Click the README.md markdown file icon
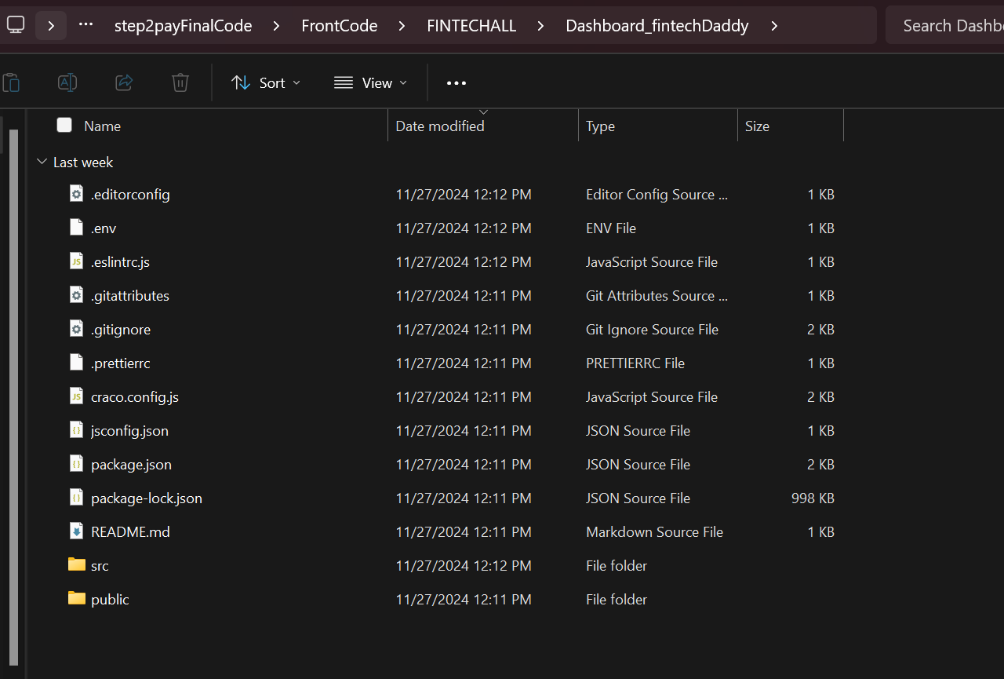Image resolution: width=1004 pixels, height=679 pixels. 76,531
